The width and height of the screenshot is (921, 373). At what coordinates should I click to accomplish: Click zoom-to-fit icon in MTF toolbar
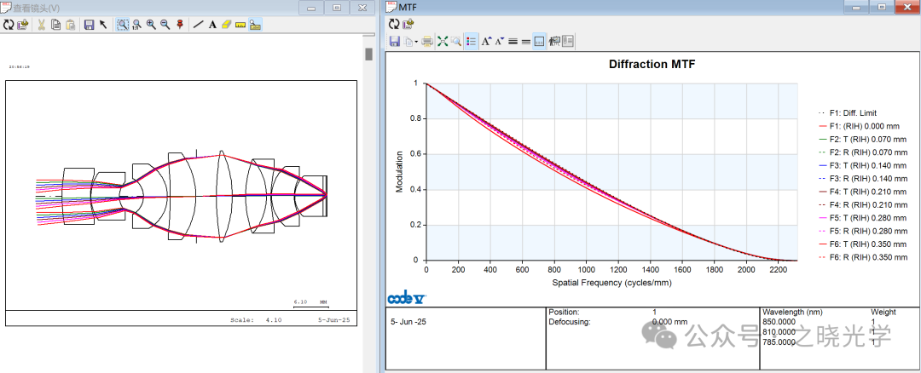[x=443, y=41]
